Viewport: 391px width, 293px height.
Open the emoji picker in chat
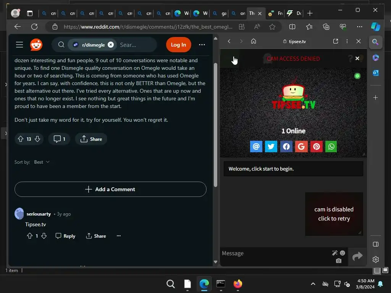343,253
